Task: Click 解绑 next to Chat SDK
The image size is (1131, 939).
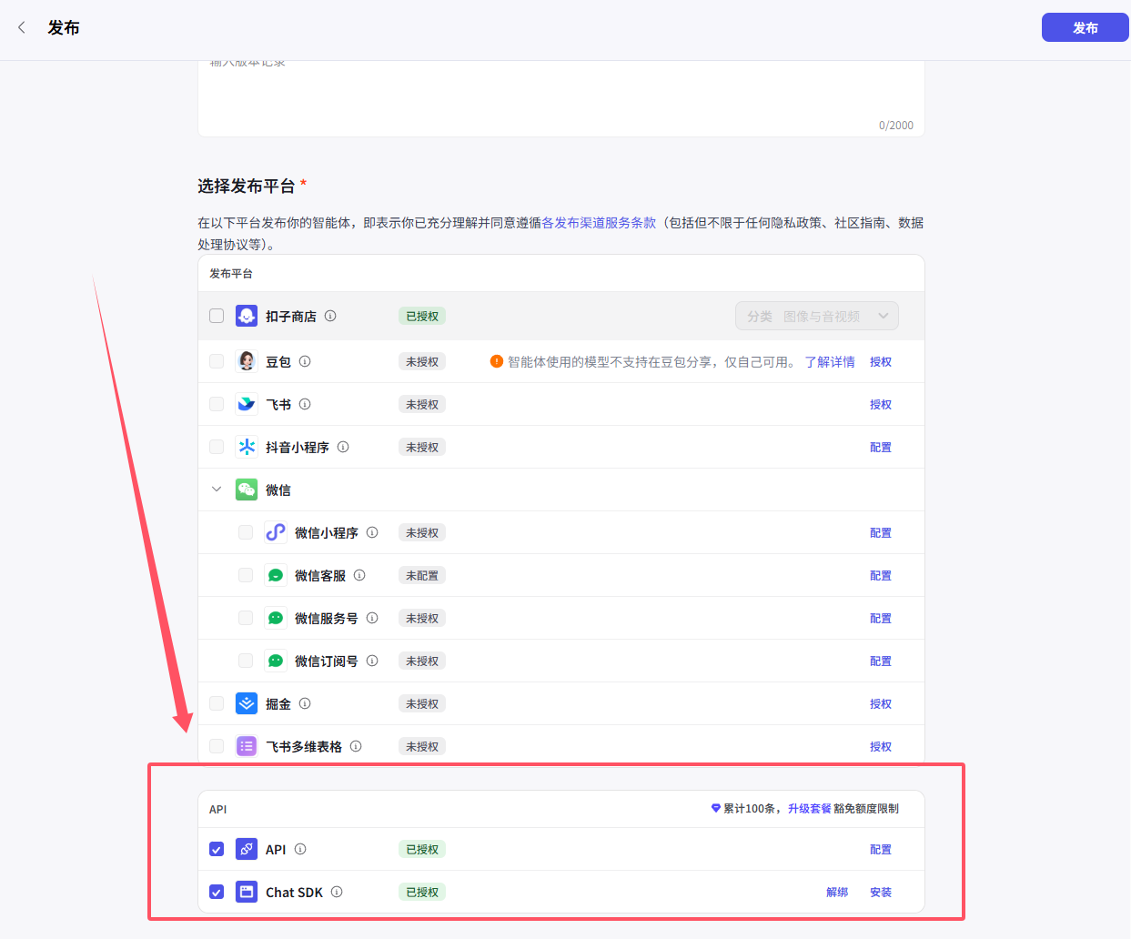Action: 836,891
